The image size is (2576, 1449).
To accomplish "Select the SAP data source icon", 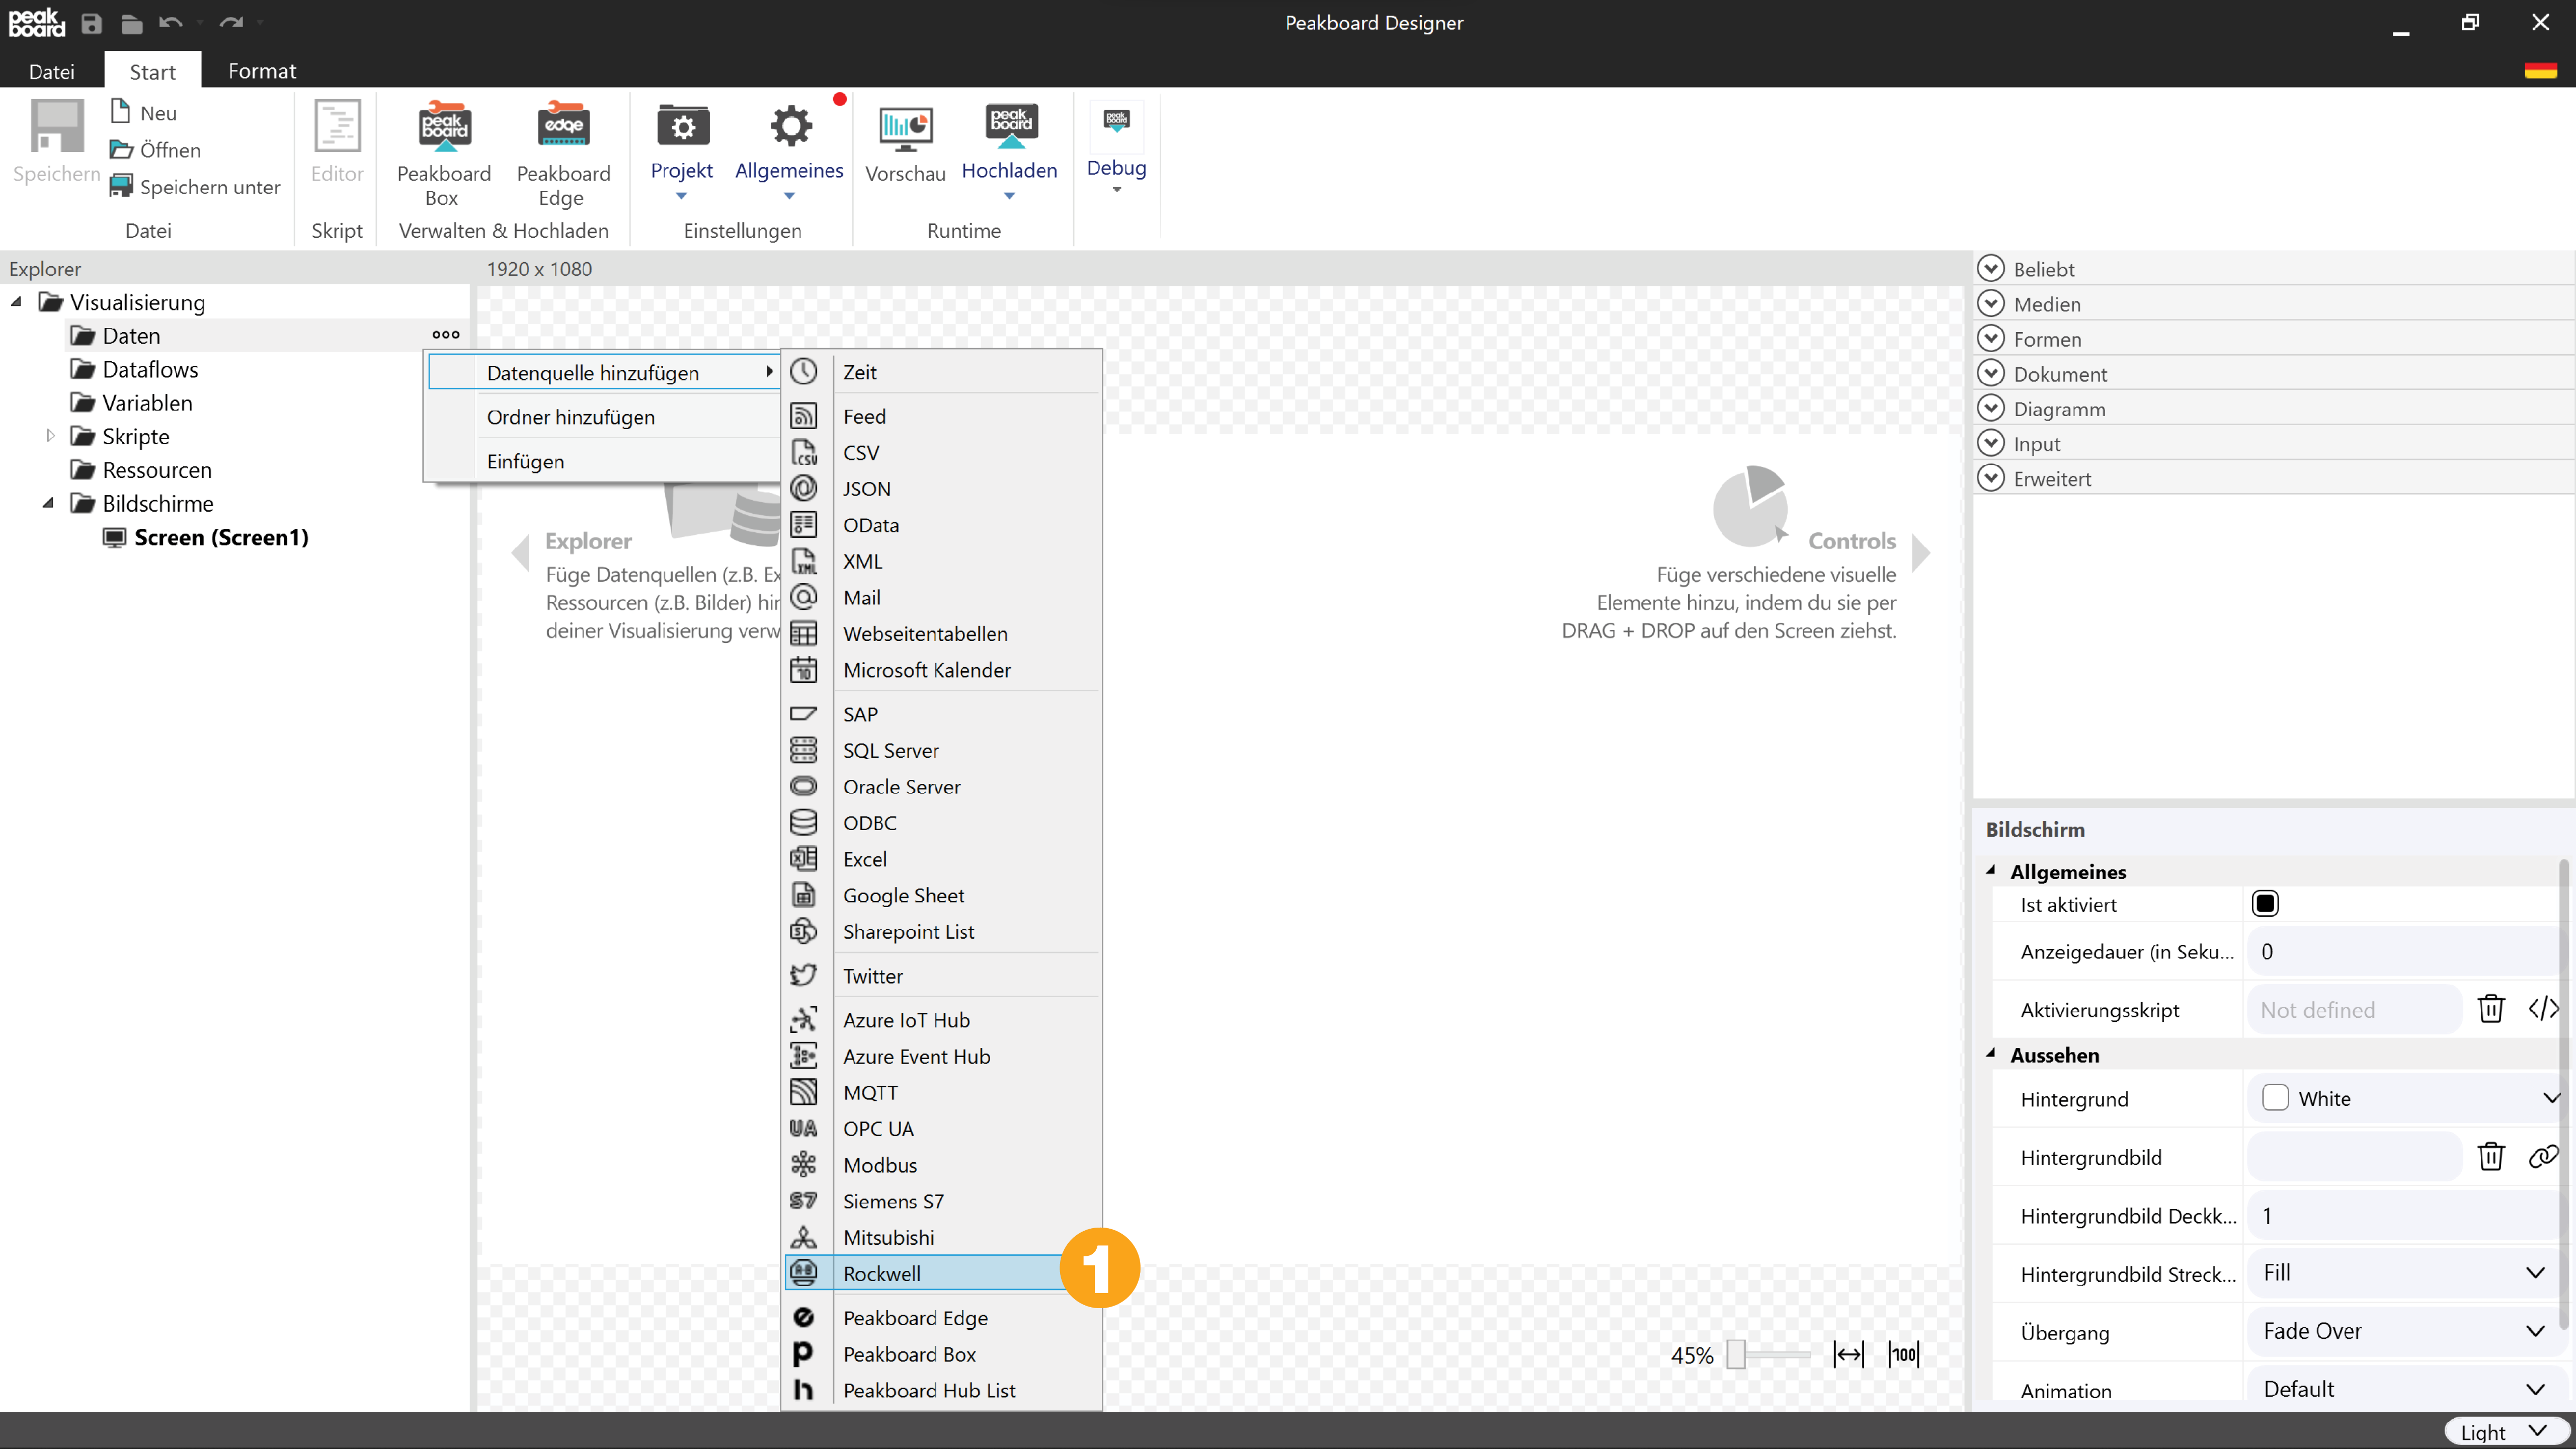I will pyautogui.click(x=803, y=713).
